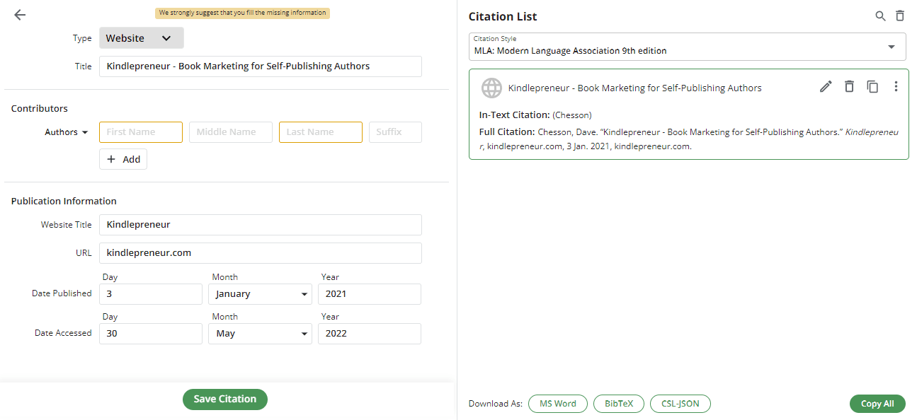Edit the Kindlepreneur citation with pencil icon
917x420 pixels.
tap(826, 86)
